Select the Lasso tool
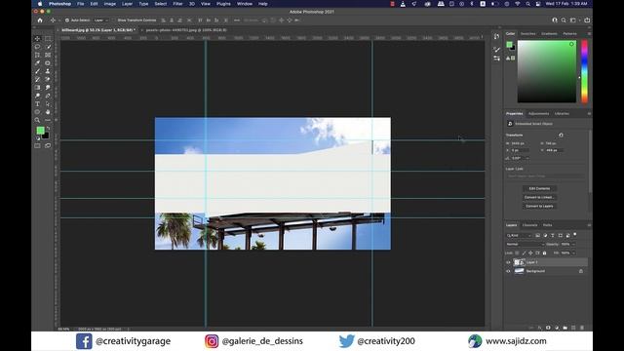This screenshot has height=351, width=624. click(37, 47)
